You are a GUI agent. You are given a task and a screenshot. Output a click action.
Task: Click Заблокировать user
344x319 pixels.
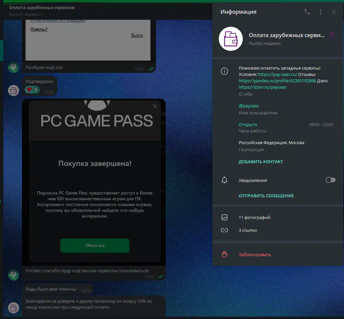[255, 255]
